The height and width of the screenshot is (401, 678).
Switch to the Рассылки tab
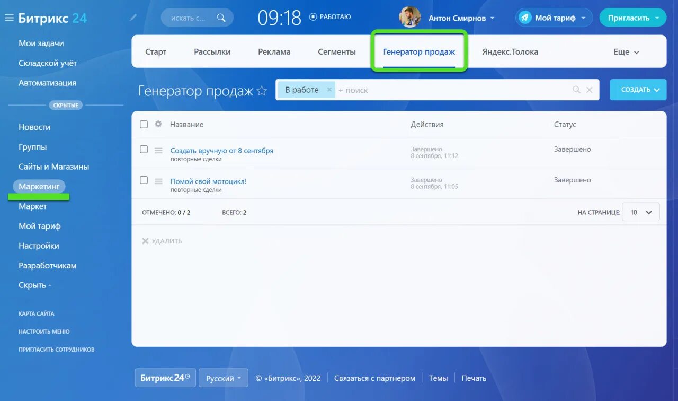pos(212,52)
